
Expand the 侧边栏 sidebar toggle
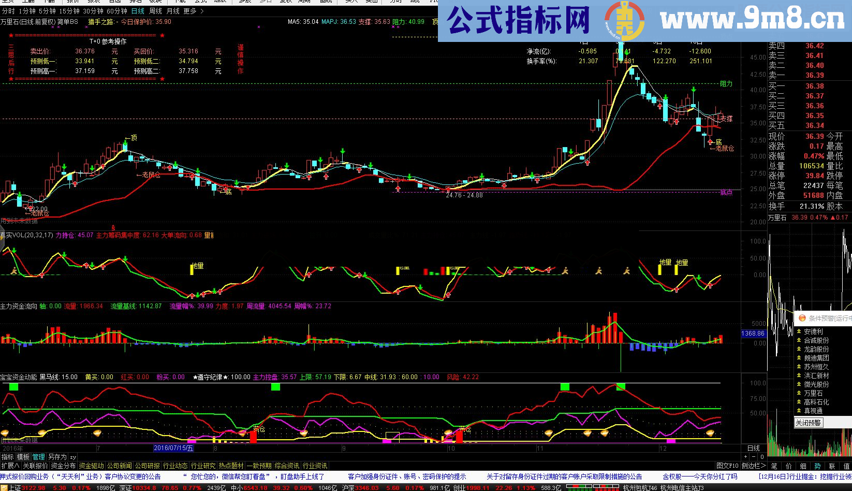pos(754,466)
